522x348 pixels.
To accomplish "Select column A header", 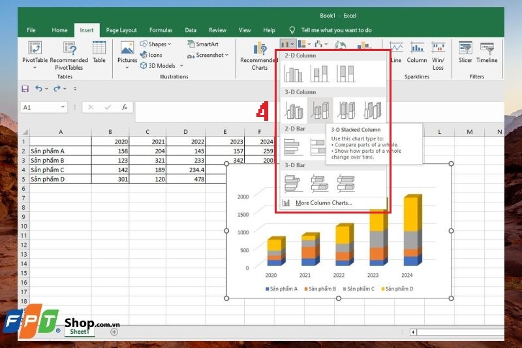I will (61, 132).
